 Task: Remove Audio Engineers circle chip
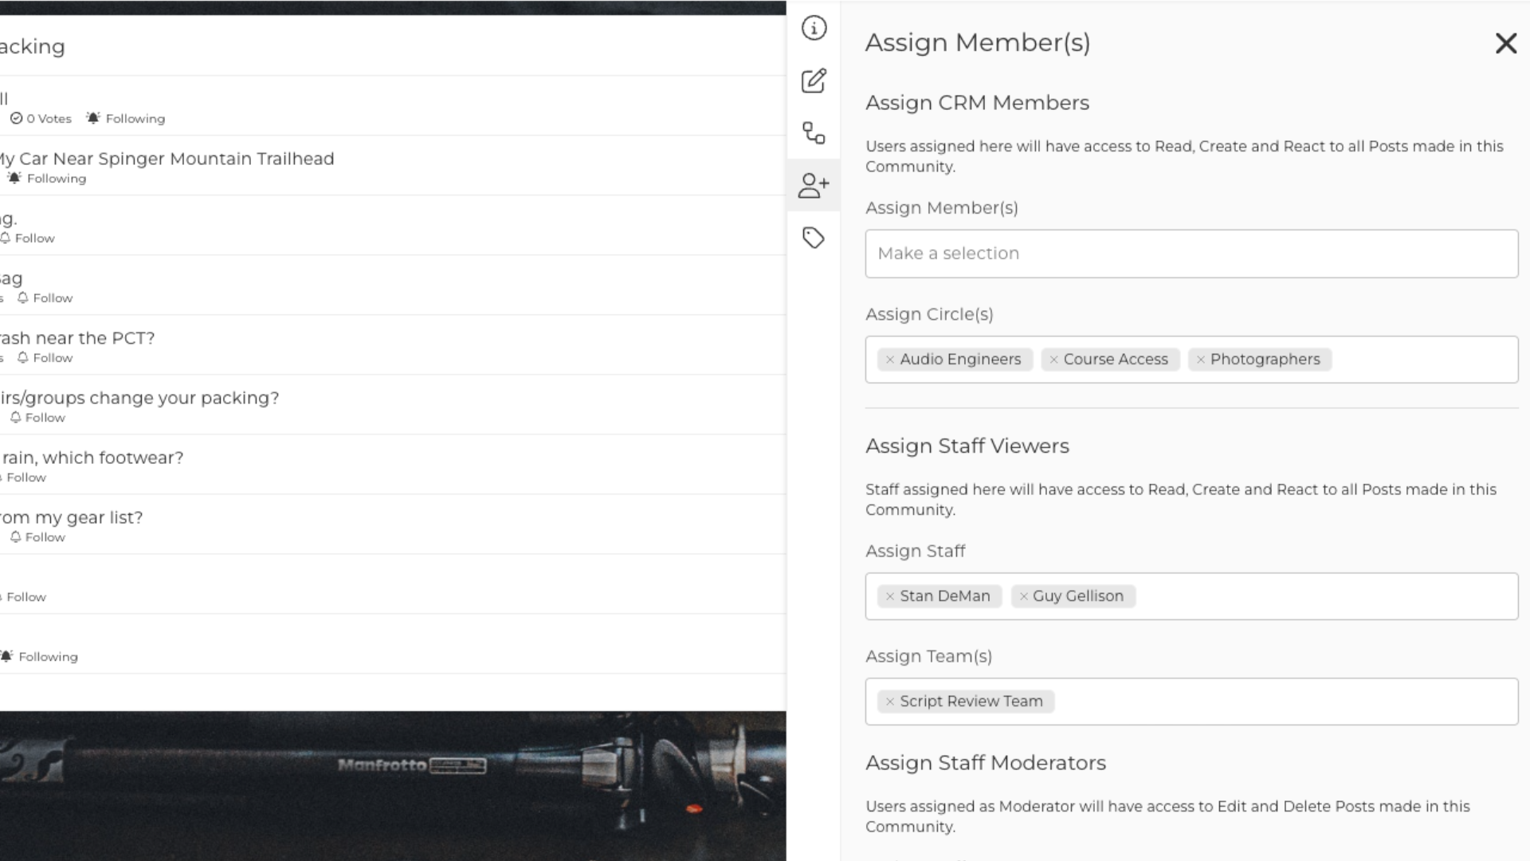coord(890,360)
